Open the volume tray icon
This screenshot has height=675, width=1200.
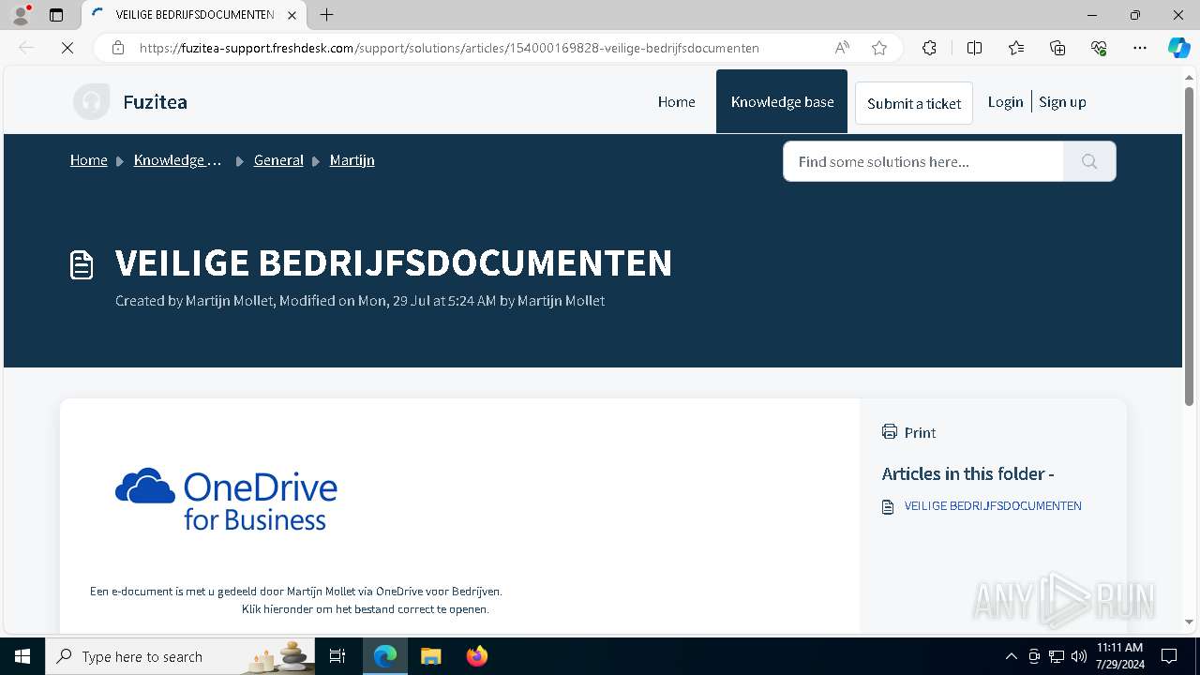point(1079,656)
